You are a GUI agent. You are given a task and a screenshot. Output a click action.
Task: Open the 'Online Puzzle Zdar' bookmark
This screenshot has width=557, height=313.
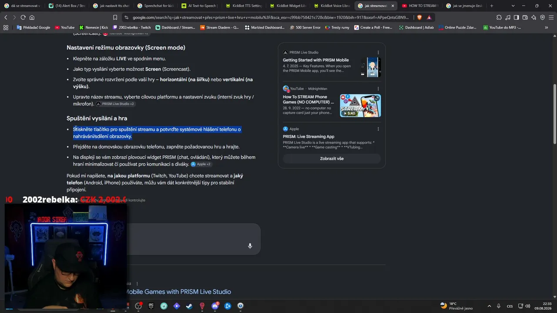pyautogui.click(x=457, y=27)
